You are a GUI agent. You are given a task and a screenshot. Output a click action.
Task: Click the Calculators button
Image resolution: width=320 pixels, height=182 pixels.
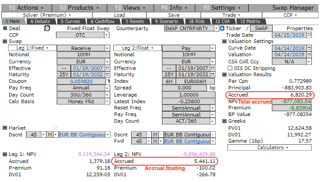[x=272, y=147]
